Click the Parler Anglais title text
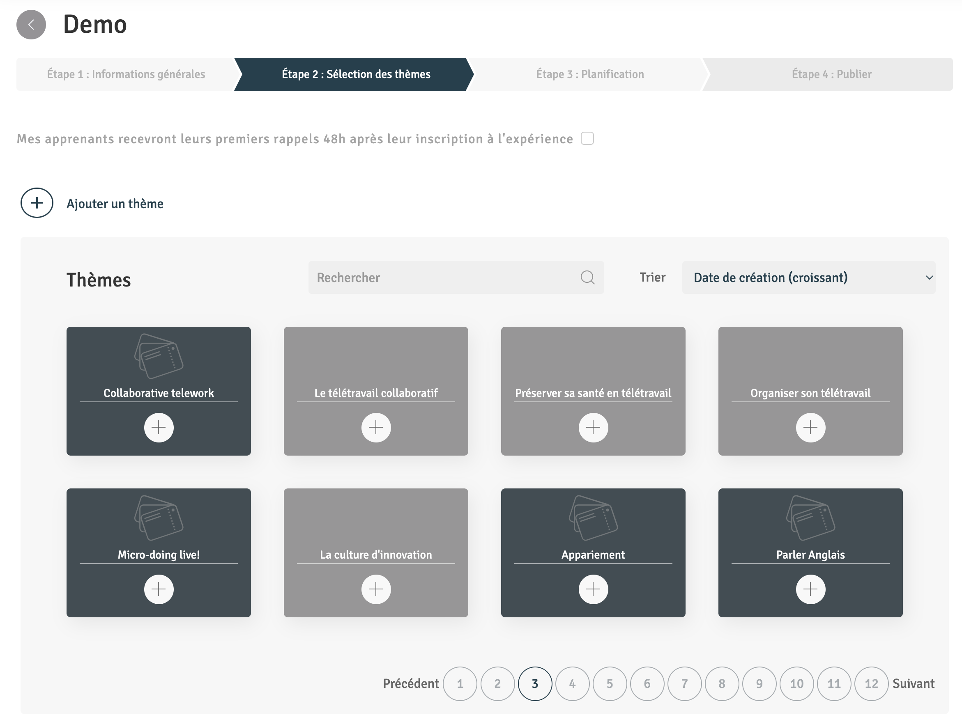The width and height of the screenshot is (962, 715). (810, 555)
